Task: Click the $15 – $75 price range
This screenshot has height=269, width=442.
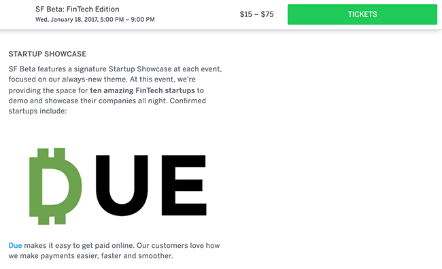Action: click(x=256, y=14)
